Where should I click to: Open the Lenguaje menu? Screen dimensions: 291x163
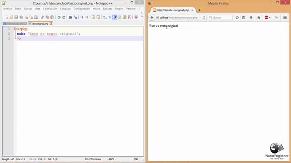65,9
